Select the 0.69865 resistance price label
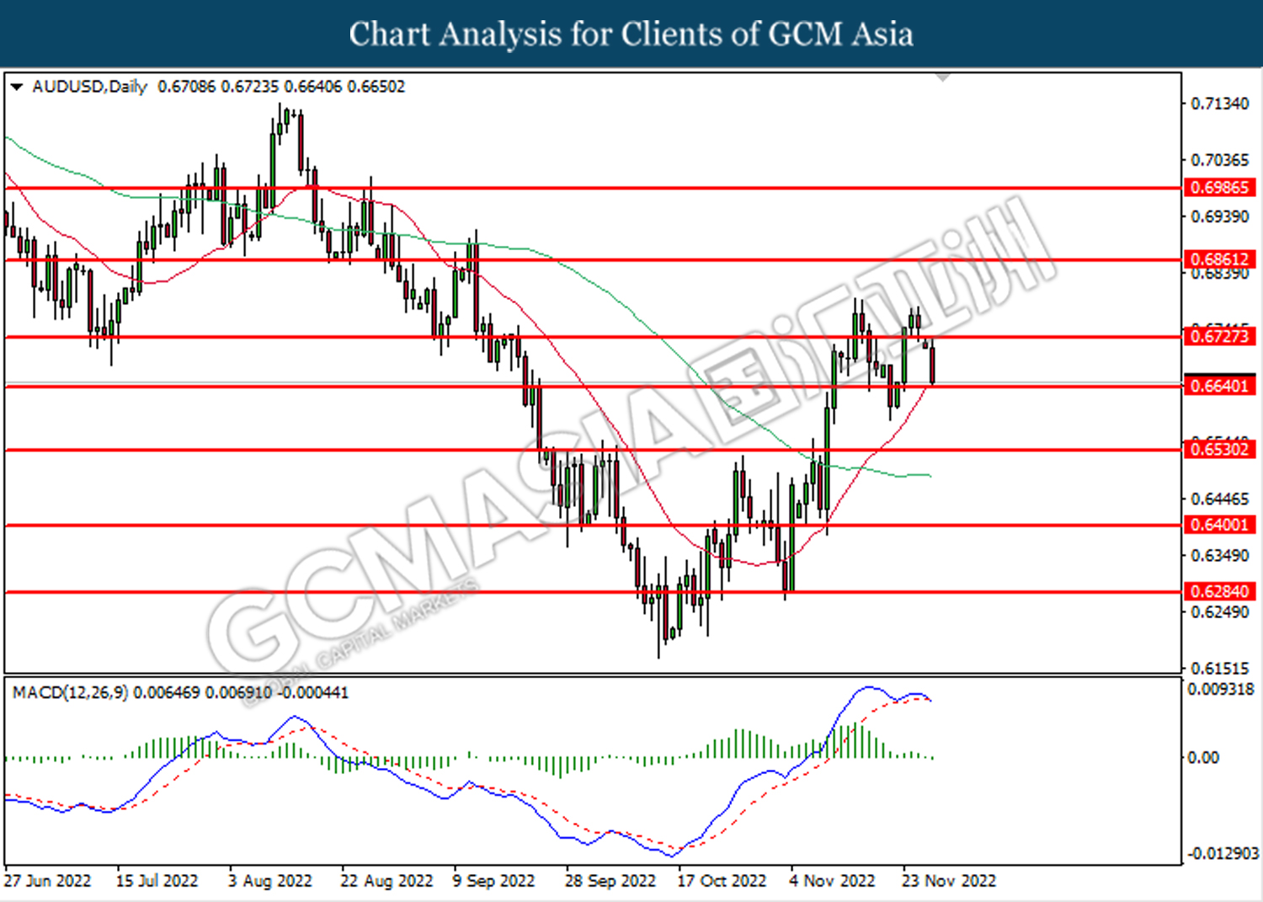This screenshot has height=902, width=1263. (1220, 188)
